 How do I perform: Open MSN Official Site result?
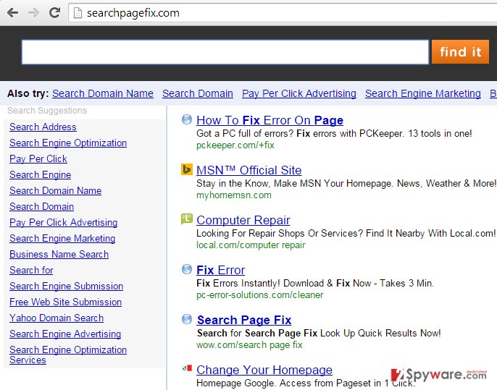pos(248,170)
